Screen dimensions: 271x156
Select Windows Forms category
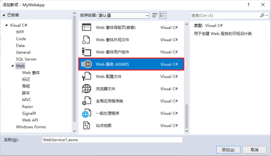[31, 127]
